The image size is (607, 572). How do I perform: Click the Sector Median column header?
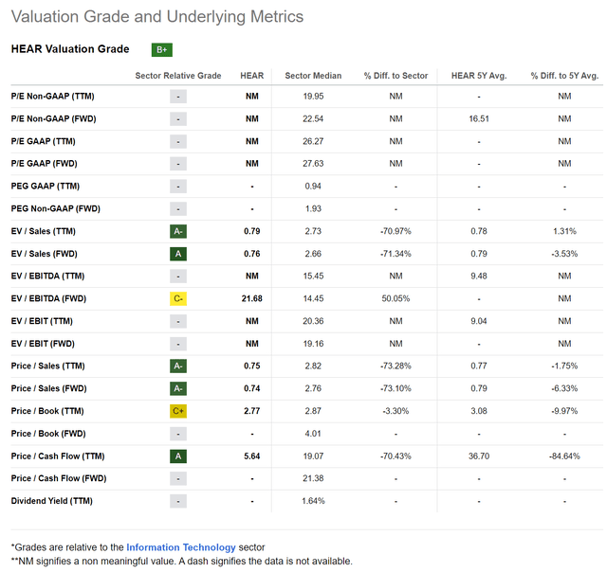click(313, 76)
